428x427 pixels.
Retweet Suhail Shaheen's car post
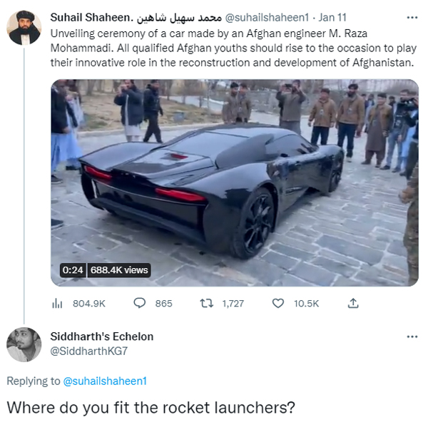coord(208,303)
